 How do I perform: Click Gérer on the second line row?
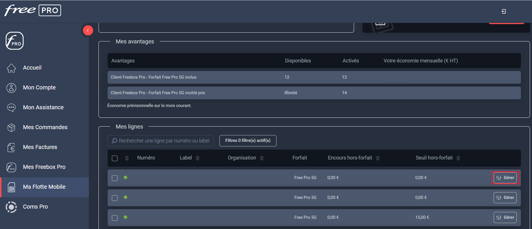click(505, 198)
